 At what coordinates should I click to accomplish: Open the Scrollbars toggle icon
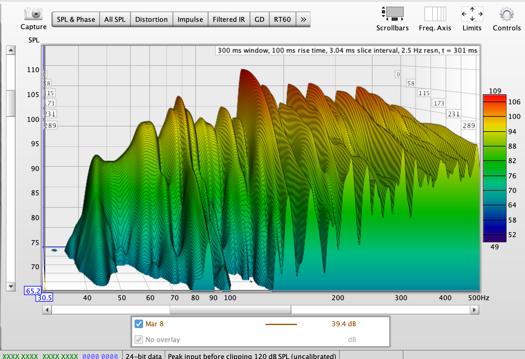pyautogui.click(x=393, y=14)
